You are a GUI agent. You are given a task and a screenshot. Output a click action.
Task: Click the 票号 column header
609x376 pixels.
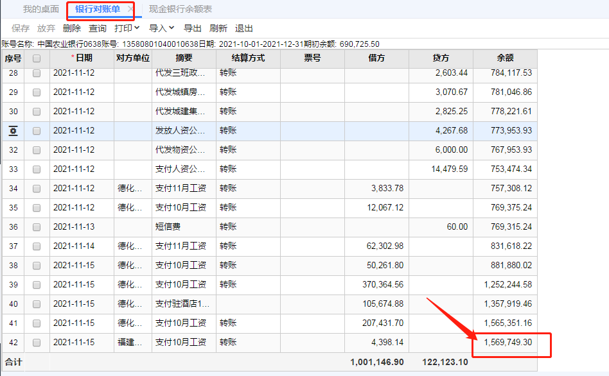click(312, 58)
